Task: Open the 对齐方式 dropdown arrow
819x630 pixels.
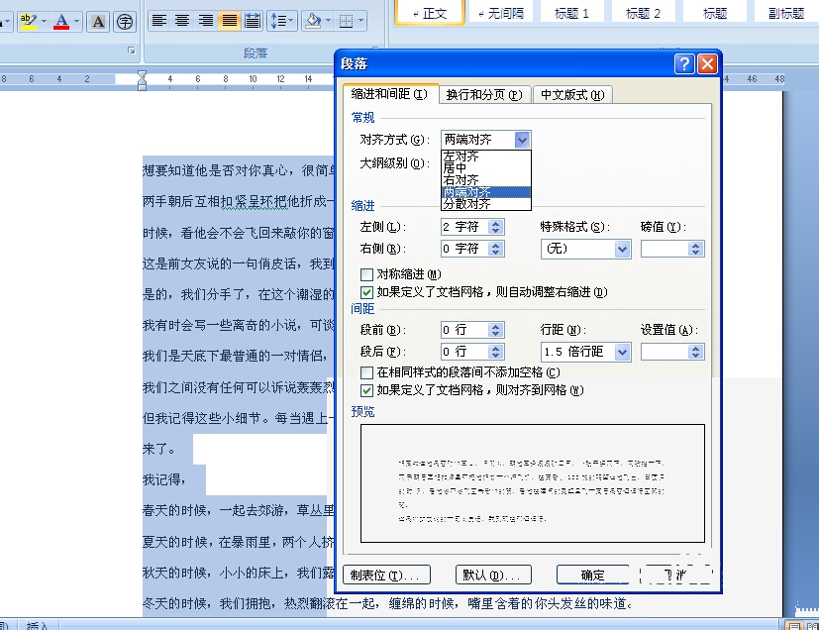Action: [x=522, y=140]
